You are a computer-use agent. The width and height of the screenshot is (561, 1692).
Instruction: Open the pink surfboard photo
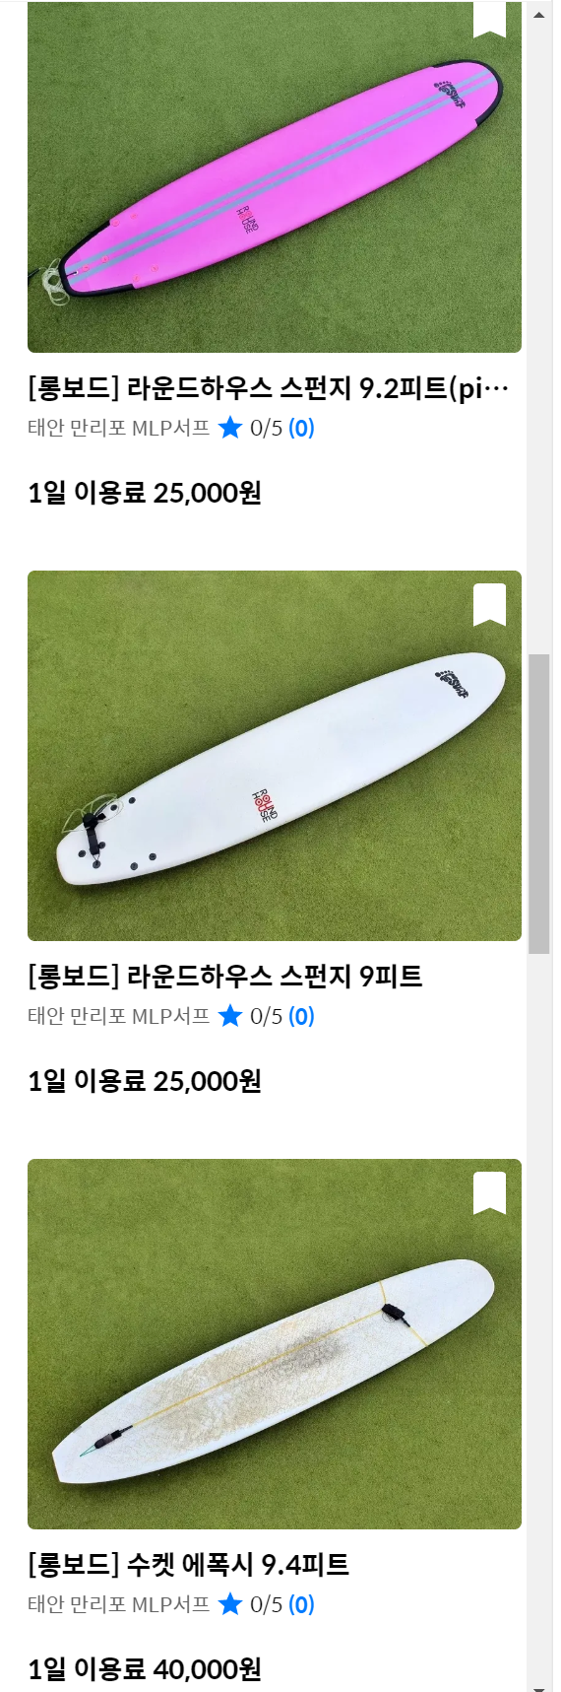[x=275, y=176]
